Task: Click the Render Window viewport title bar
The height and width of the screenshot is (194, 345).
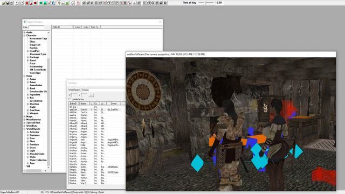Action: [231, 54]
